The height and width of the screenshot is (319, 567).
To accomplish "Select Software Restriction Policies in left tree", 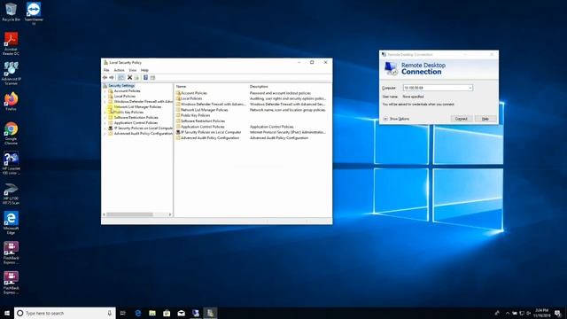I will [136, 118].
